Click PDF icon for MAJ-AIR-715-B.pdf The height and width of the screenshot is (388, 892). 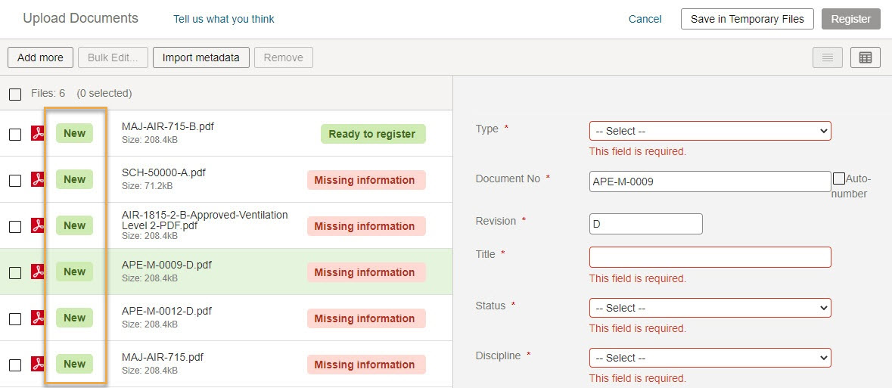(x=38, y=134)
